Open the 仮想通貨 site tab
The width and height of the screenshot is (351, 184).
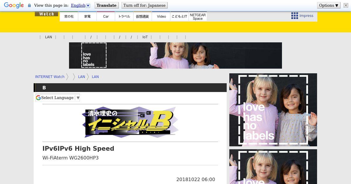click(143, 16)
